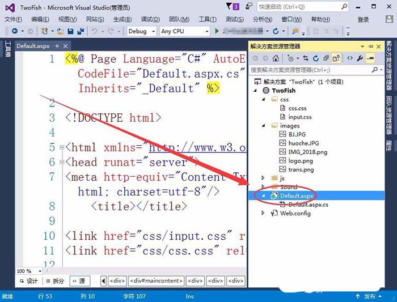The height and width of the screenshot is (302, 397).
Task: Open the 工具箱 toolbox side tab
Action: click(x=7, y=49)
